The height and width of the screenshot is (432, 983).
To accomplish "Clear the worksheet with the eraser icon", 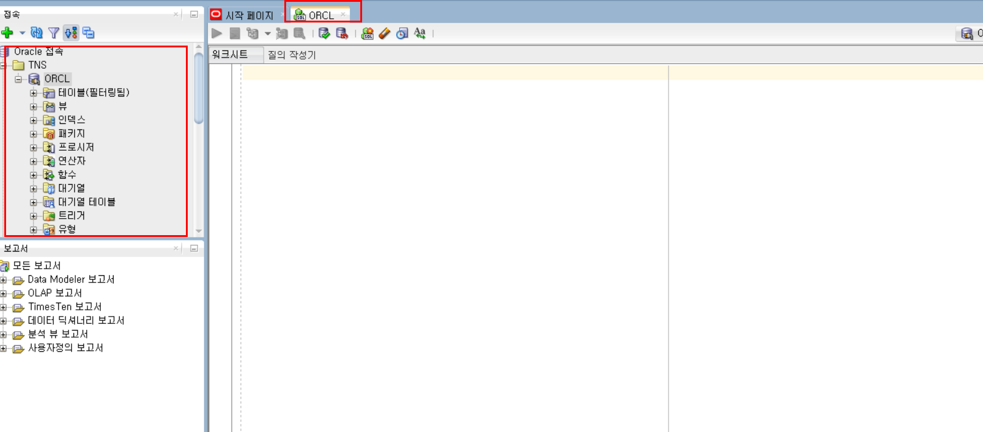I will point(385,33).
